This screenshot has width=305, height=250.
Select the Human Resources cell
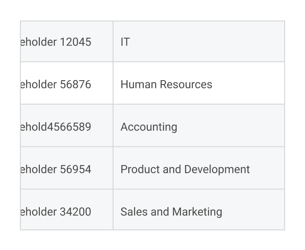[198, 84]
